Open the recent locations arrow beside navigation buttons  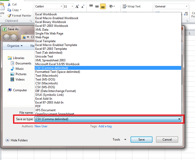19,37
